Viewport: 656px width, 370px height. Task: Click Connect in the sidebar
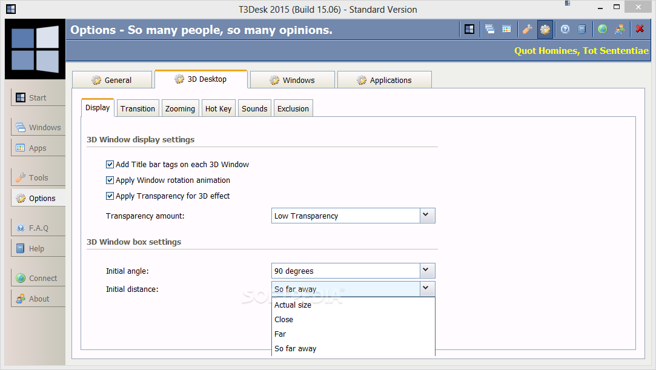click(x=38, y=277)
